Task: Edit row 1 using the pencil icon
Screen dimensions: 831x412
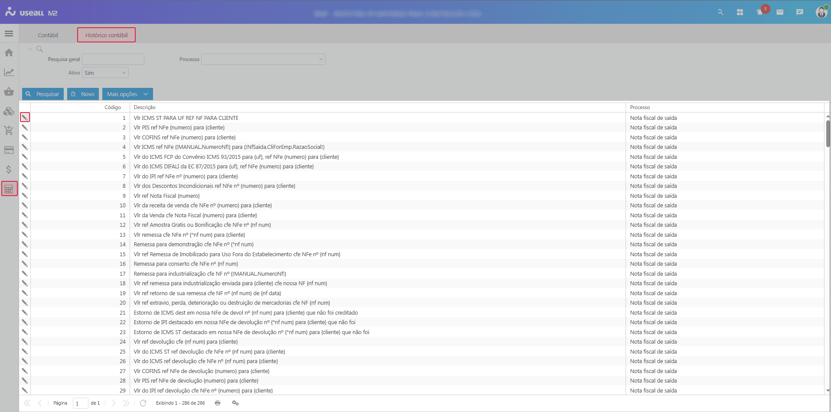Action: tap(25, 117)
